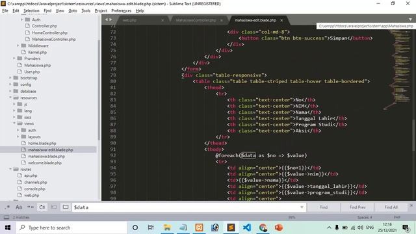Open the Goto menu

(72, 10)
